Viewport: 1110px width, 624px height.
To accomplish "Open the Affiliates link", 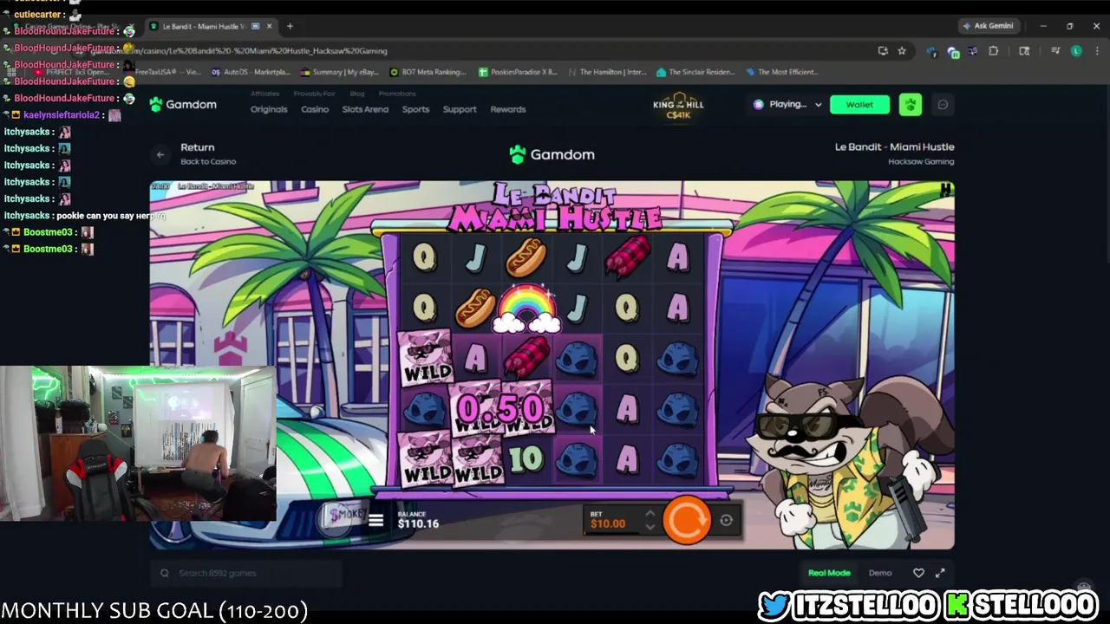I will coord(264,94).
